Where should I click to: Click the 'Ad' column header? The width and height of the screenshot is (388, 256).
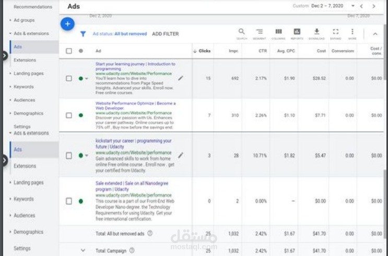[x=98, y=51]
